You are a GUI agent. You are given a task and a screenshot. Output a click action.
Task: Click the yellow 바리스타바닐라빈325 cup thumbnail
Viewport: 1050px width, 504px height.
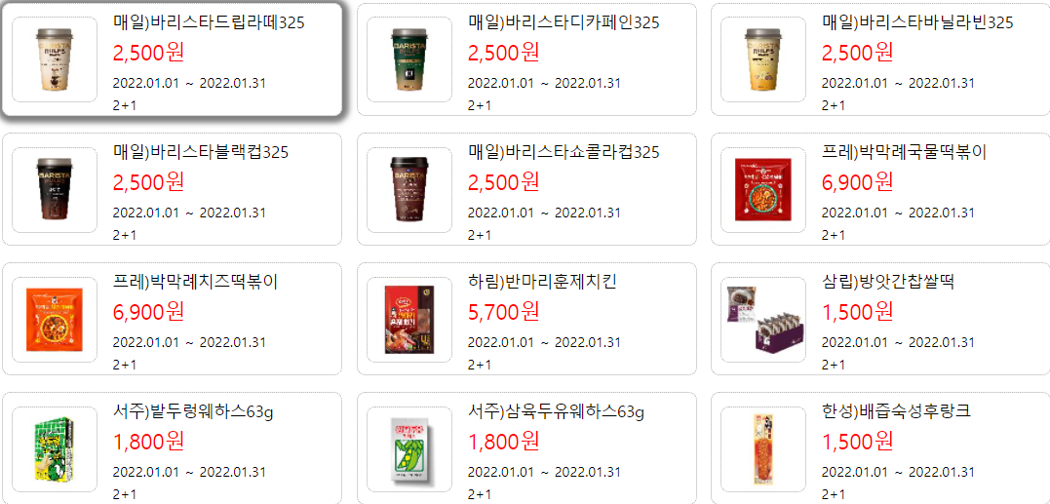[763, 59]
